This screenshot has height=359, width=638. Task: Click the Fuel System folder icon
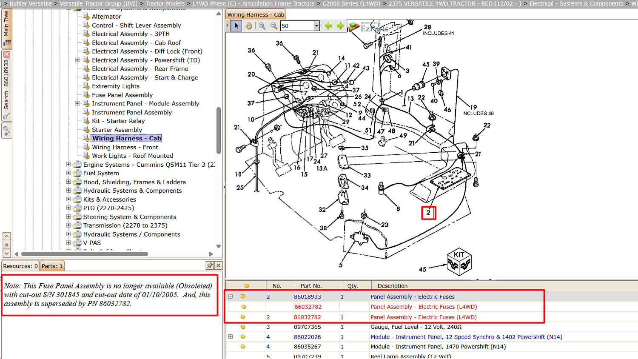click(x=77, y=173)
